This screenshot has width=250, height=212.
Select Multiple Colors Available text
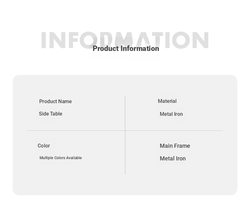coord(60,158)
